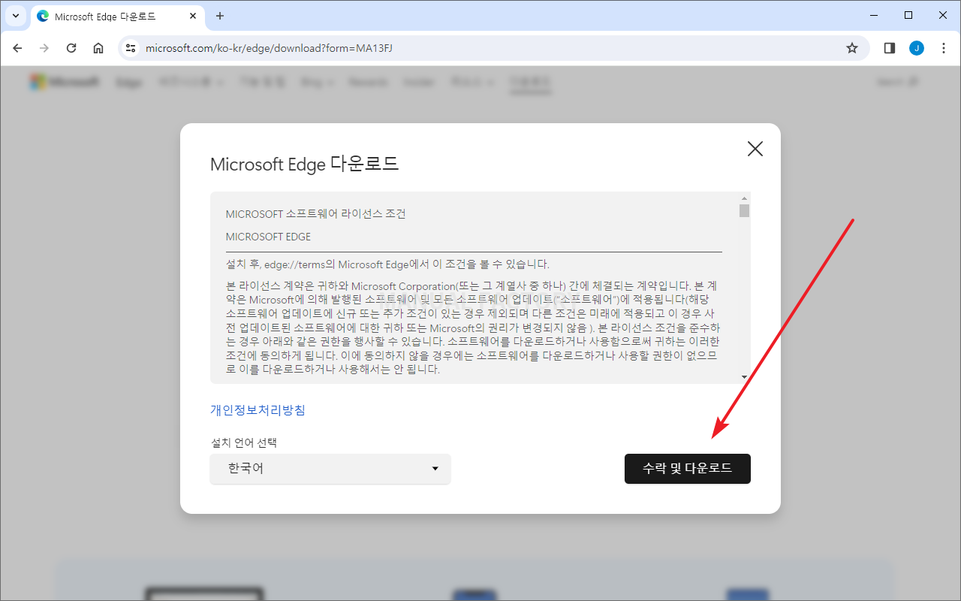Open the tab search chevron

point(15,16)
